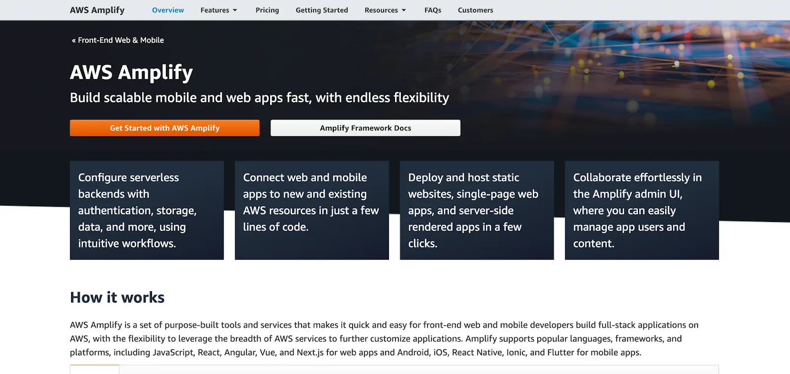
Task: Open the Resources menu
Action: (x=385, y=10)
